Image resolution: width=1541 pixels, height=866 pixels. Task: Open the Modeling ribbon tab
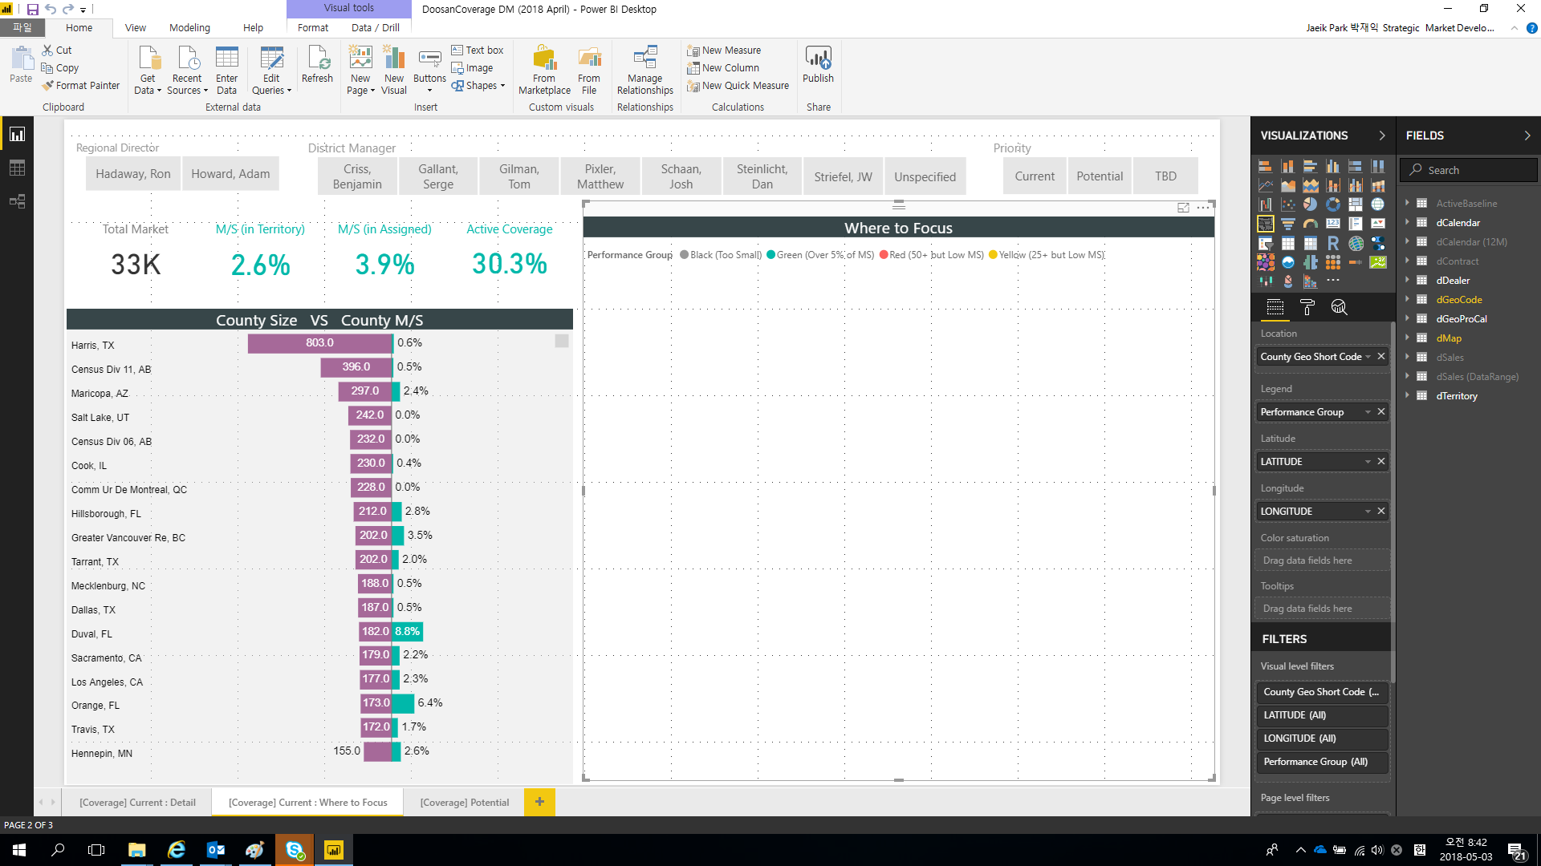coord(189,28)
